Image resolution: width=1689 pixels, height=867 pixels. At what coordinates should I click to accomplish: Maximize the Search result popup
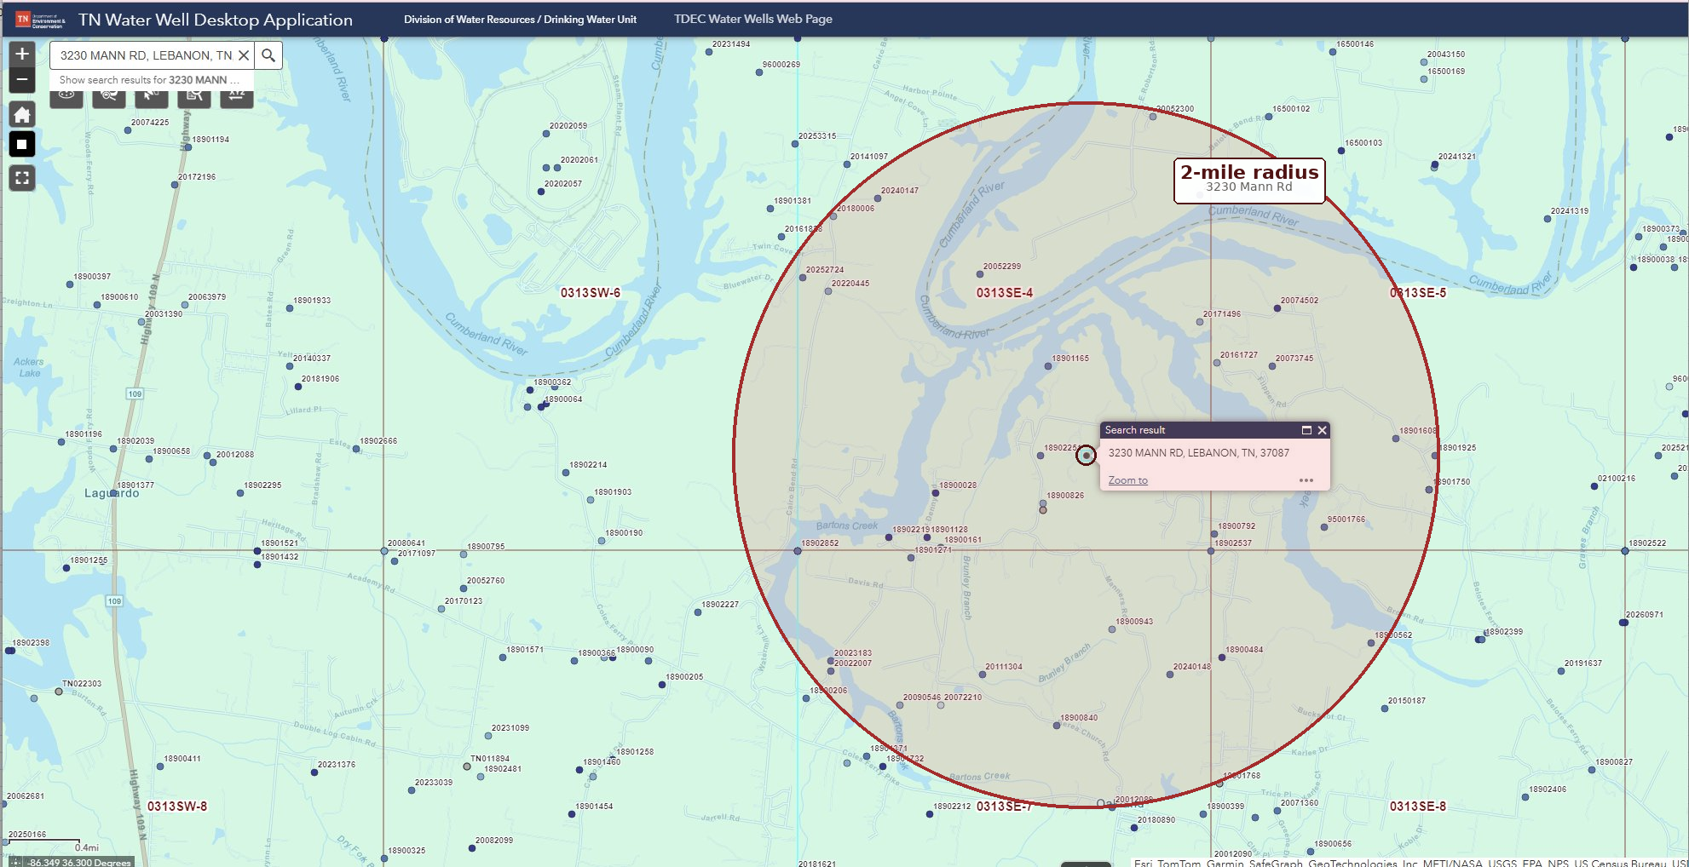pyautogui.click(x=1306, y=430)
